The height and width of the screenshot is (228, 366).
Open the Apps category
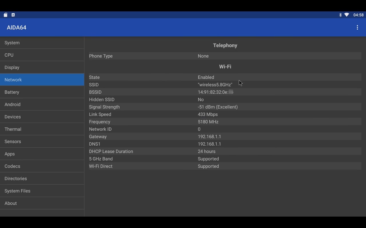pos(42,154)
